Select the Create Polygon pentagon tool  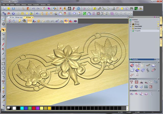pos(3,73)
